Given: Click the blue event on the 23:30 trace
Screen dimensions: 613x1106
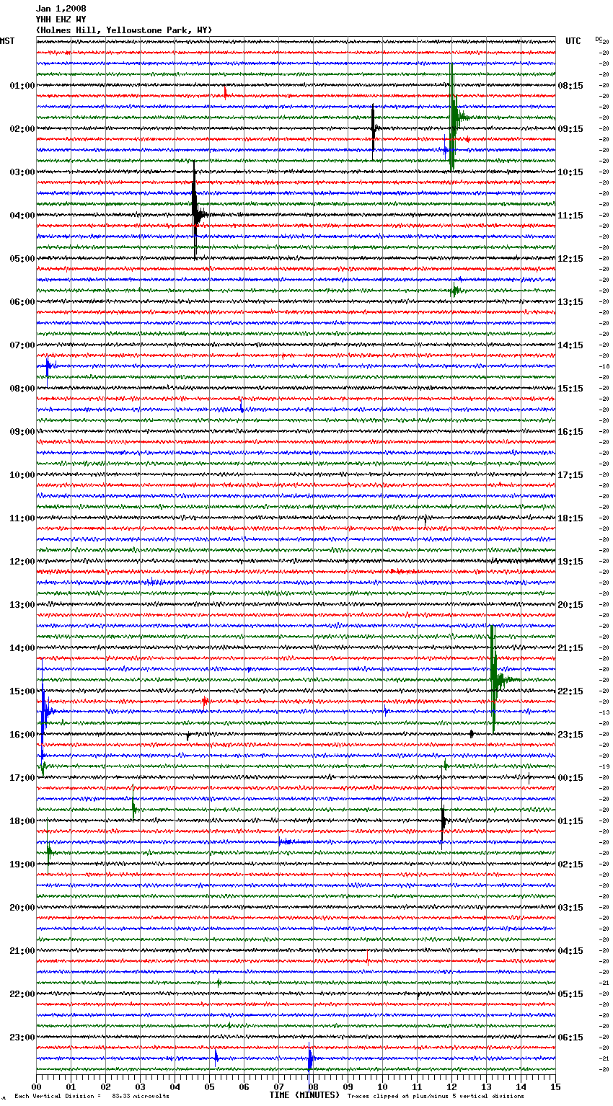Looking at the screenshot, I should [309, 1058].
